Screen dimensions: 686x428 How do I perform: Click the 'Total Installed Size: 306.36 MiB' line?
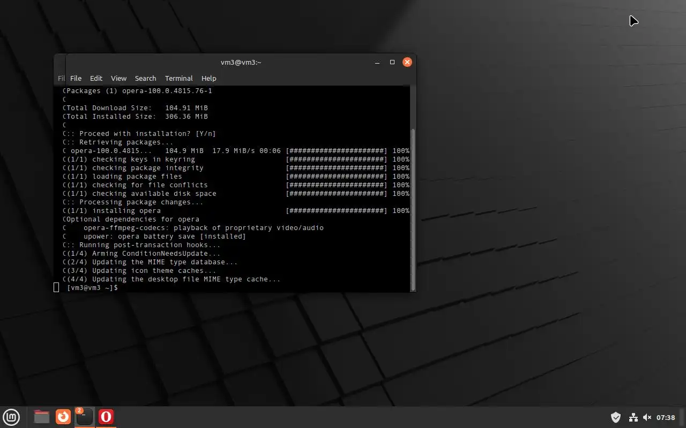[137, 117]
